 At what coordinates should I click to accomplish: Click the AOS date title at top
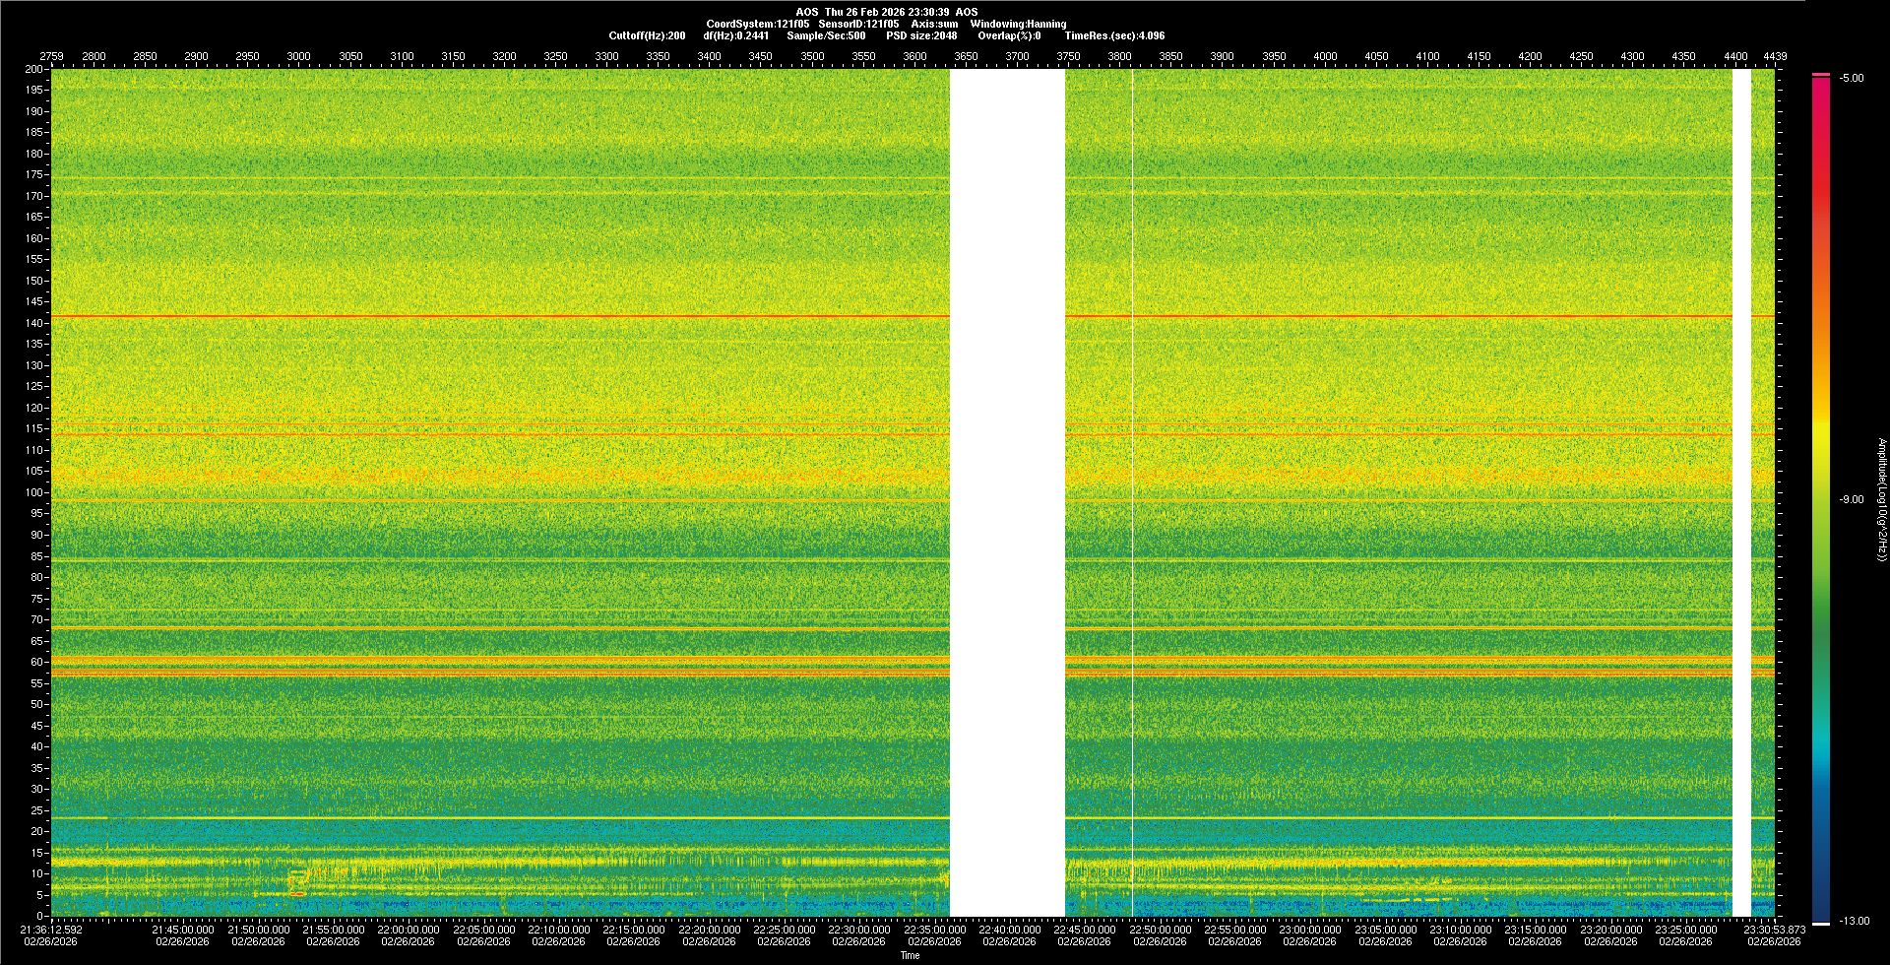[x=886, y=12]
